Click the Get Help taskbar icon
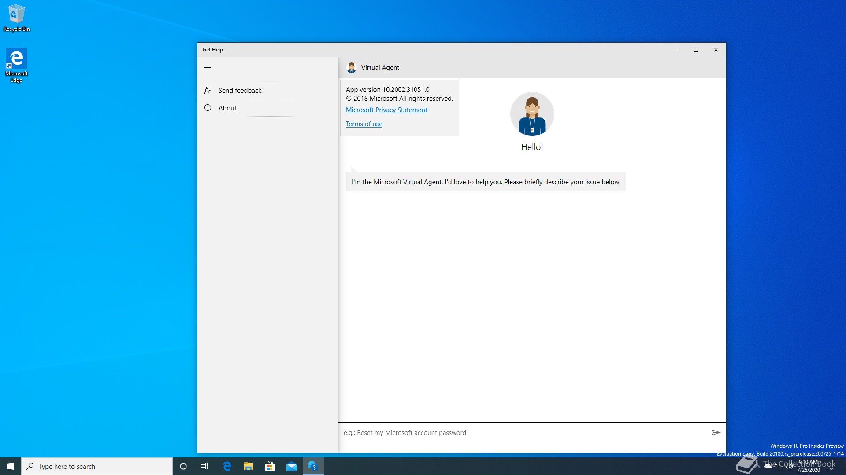 tap(313, 466)
